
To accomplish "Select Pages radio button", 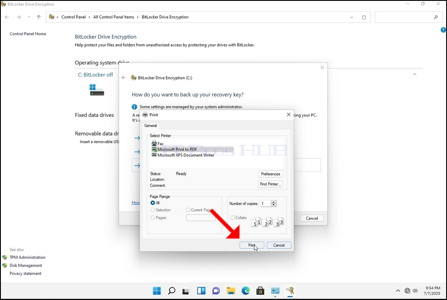I will tap(153, 217).
